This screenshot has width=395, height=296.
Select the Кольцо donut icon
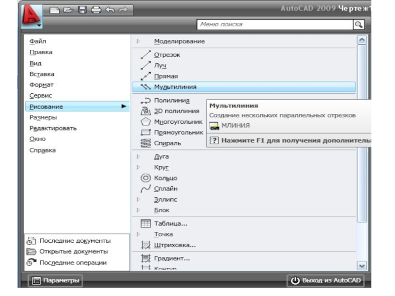[146, 178]
